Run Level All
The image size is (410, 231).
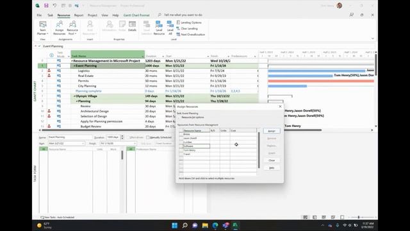(170, 28)
